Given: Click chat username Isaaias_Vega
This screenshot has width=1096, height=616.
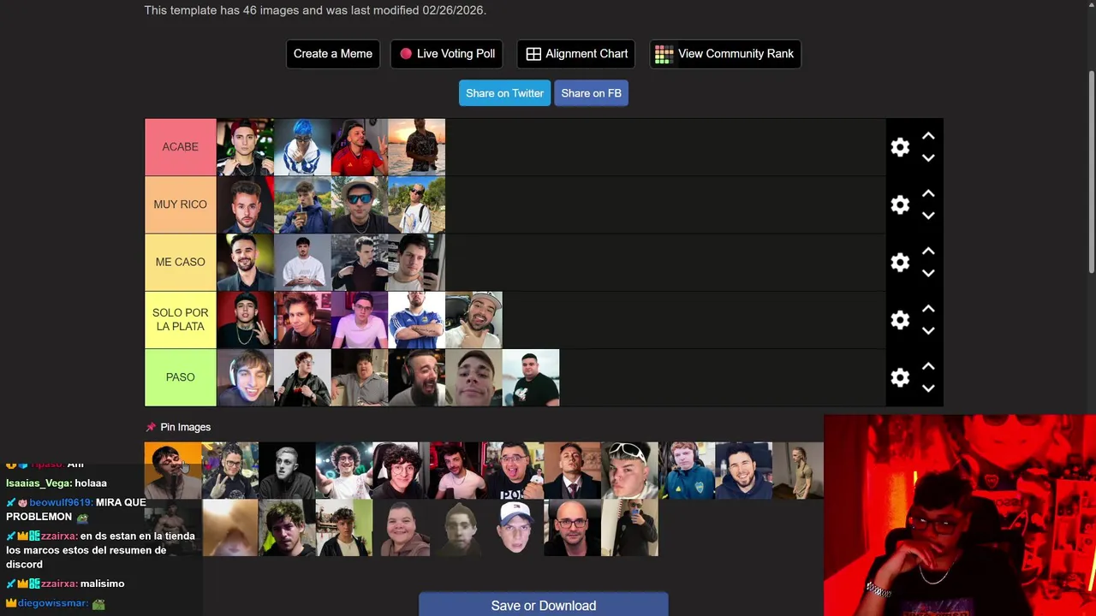Looking at the screenshot, I should click(39, 483).
